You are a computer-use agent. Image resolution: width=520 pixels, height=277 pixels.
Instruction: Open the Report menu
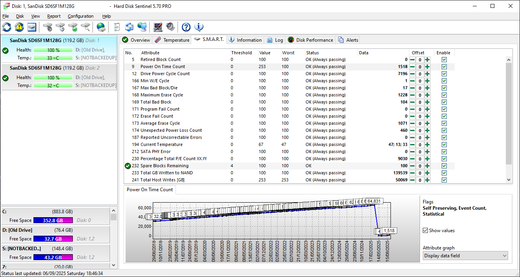(x=54, y=16)
